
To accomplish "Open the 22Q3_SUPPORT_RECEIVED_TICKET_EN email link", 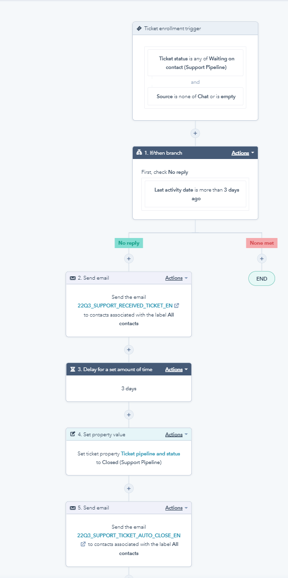I will point(126,306).
